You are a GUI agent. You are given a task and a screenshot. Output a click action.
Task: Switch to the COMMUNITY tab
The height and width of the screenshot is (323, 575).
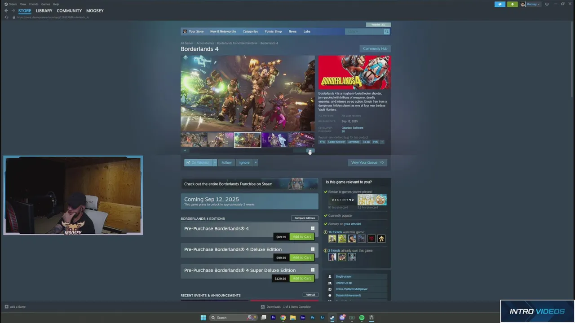click(69, 11)
